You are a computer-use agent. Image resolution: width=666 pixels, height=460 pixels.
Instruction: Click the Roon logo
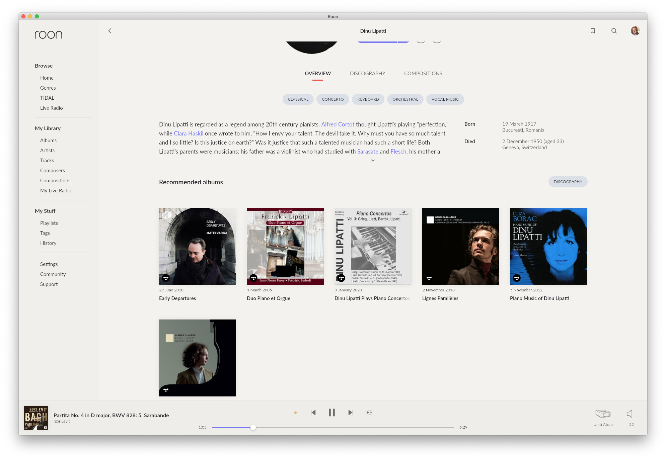49,35
